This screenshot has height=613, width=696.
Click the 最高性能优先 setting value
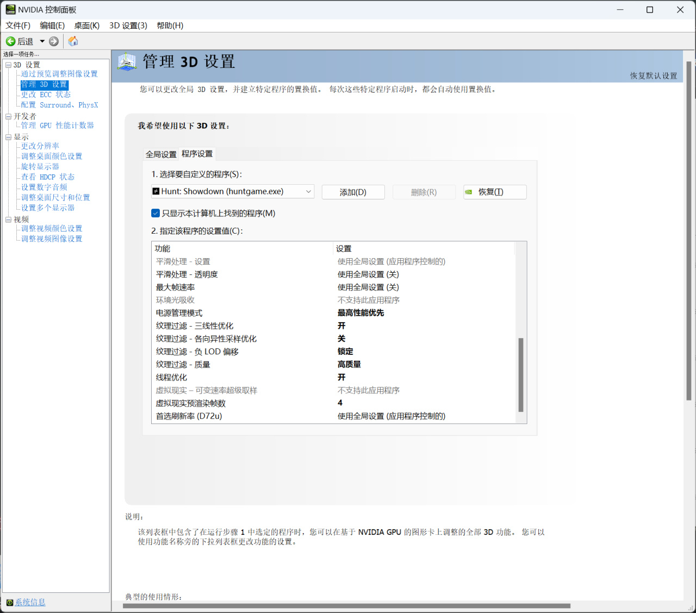tap(361, 313)
